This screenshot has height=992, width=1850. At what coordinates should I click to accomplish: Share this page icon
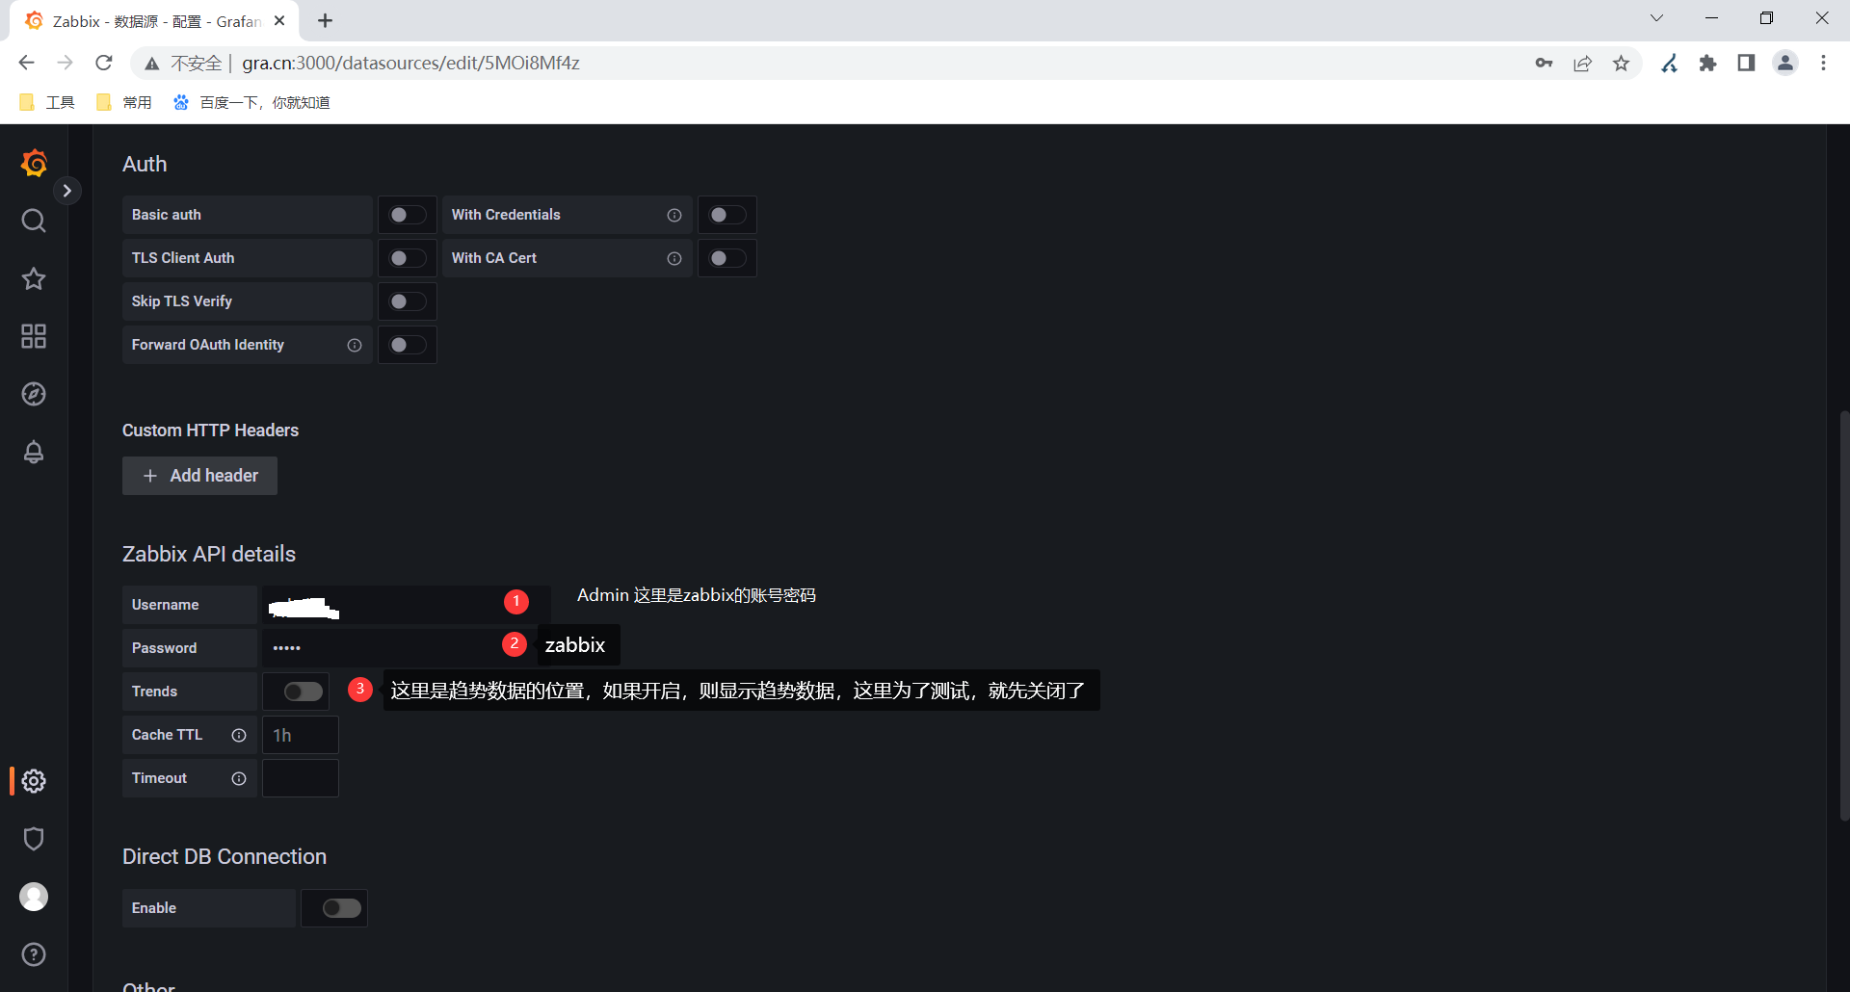(x=1582, y=63)
